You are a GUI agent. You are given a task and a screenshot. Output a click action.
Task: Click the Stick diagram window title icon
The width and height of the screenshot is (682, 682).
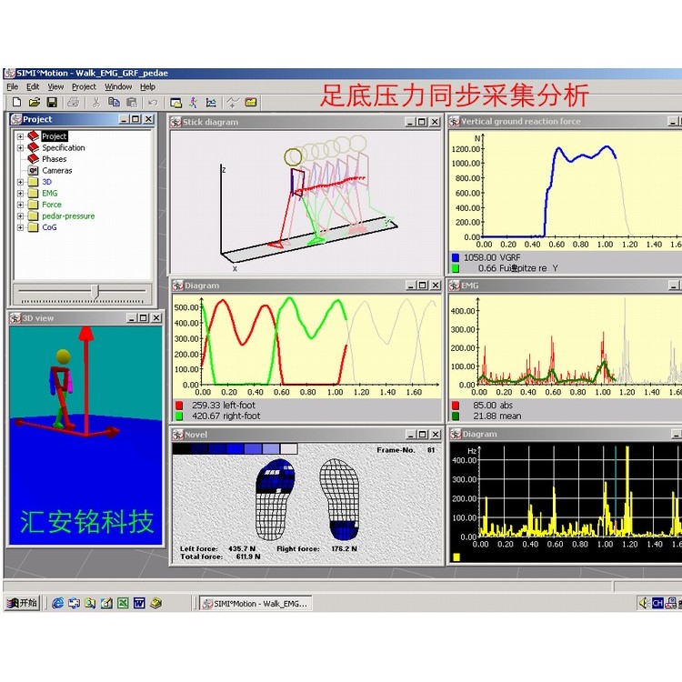(176, 122)
